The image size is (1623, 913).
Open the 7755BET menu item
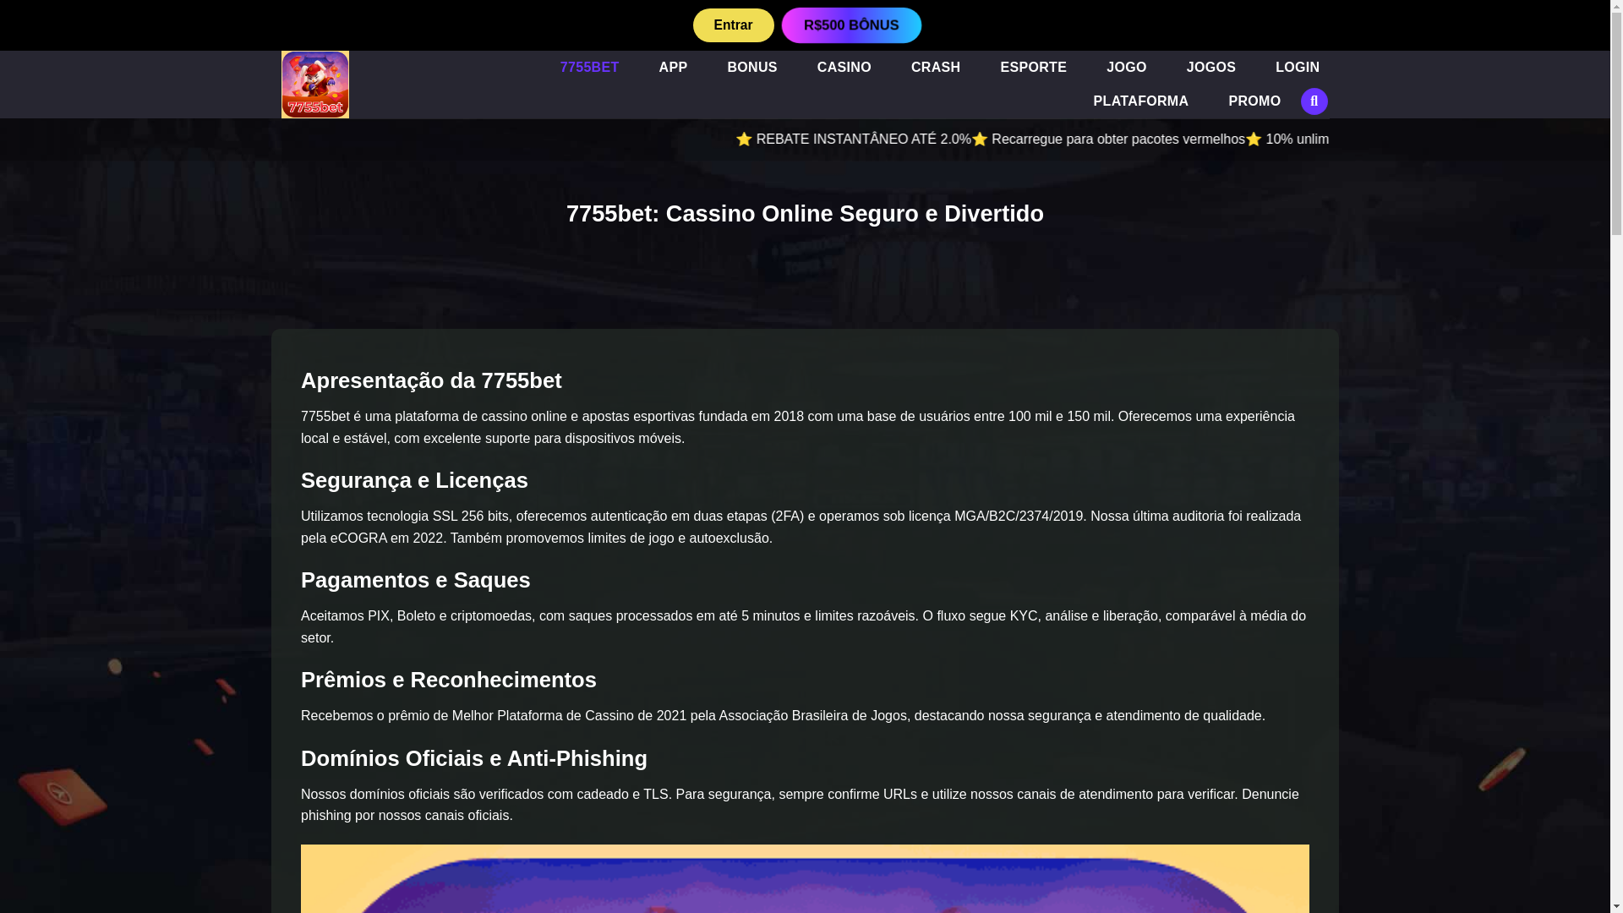click(589, 68)
